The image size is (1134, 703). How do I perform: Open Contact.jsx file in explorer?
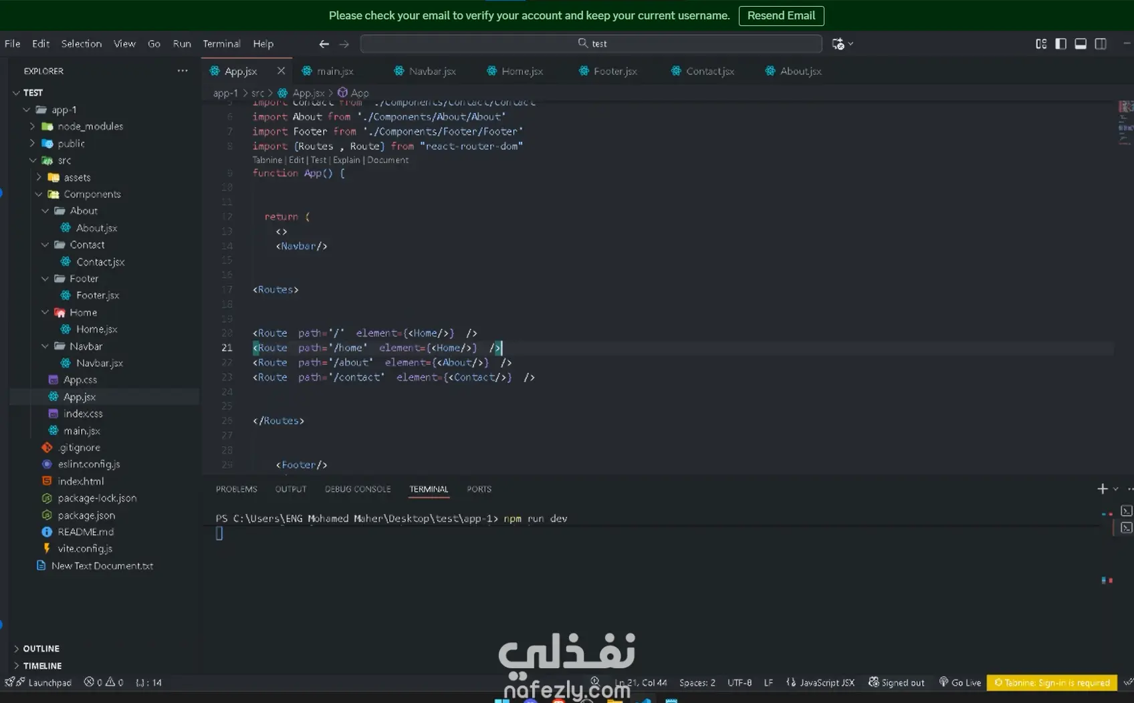pos(100,262)
